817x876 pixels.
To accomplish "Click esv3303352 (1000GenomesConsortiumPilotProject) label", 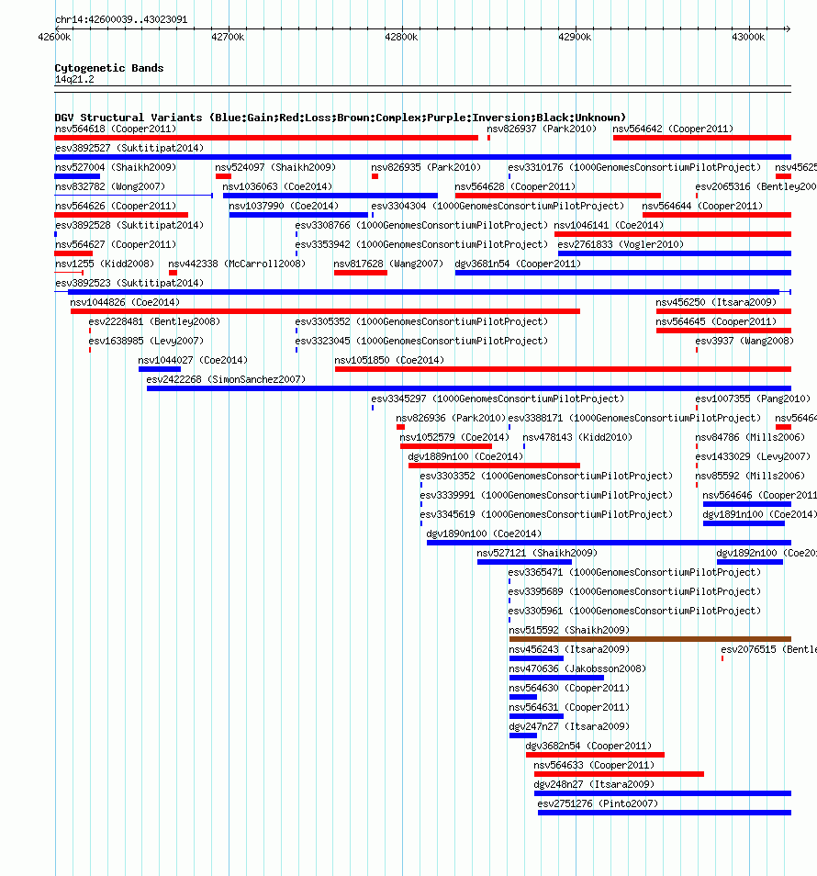I will coord(546,476).
